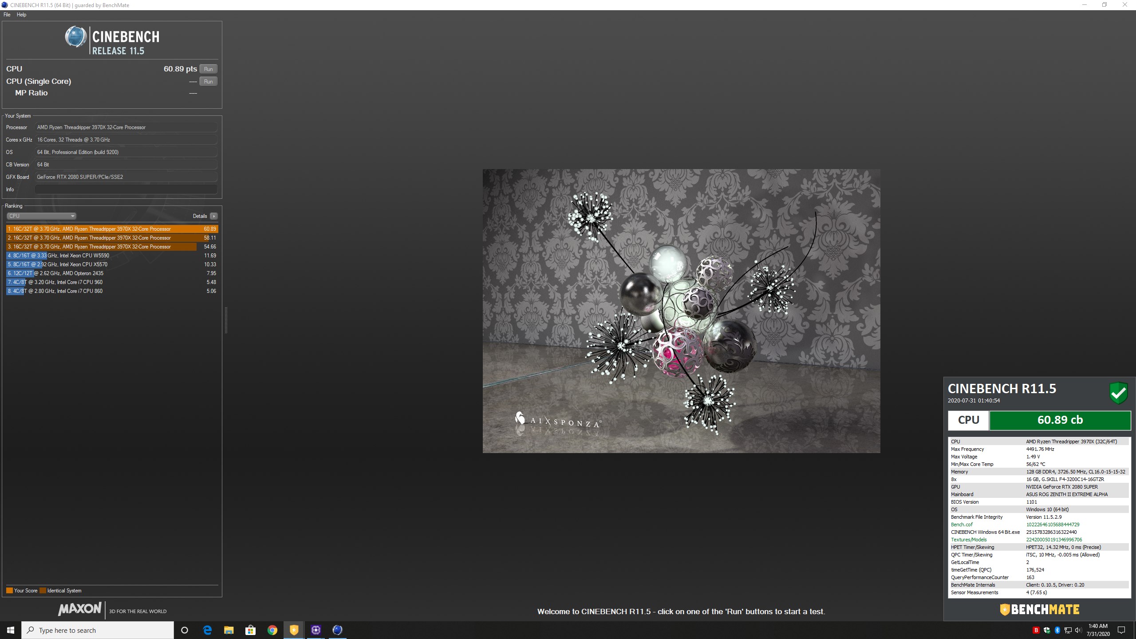Open Cortana circle icon
This screenshot has width=1136, height=639.
185,630
